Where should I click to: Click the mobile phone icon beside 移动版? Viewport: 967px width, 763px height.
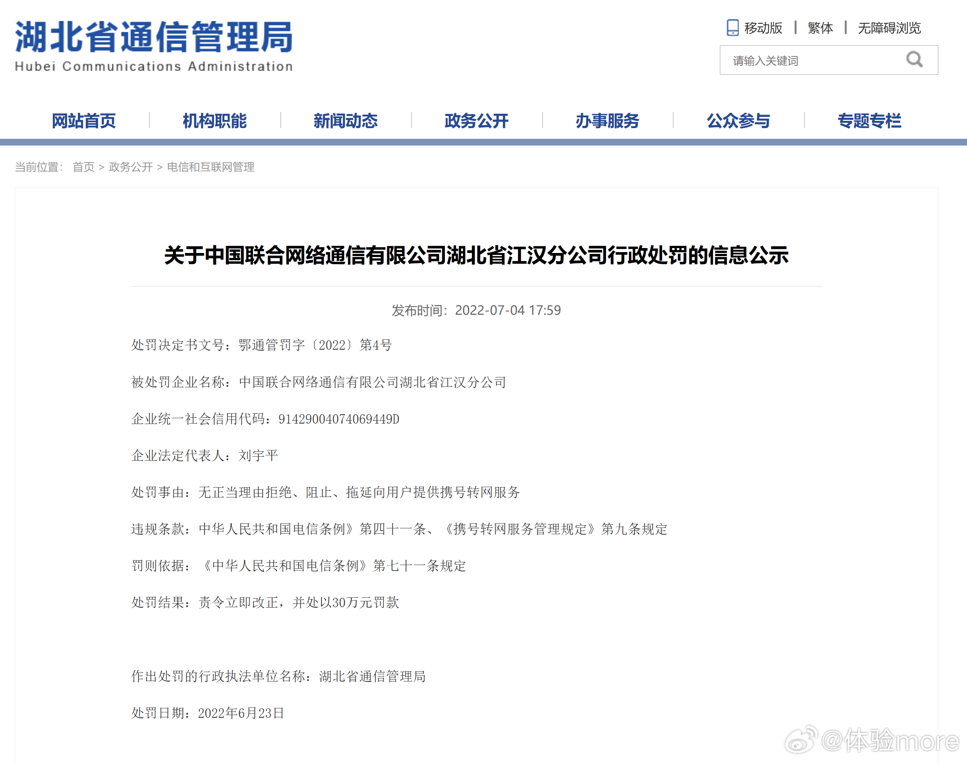pyautogui.click(x=733, y=28)
